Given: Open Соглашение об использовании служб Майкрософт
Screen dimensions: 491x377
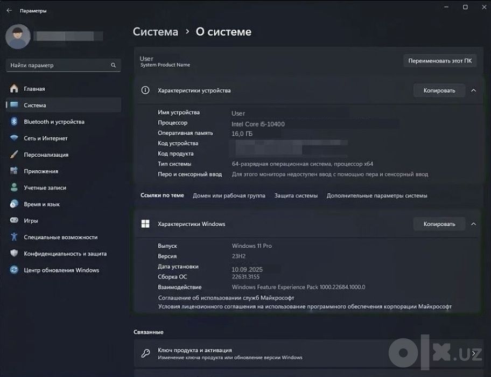Looking at the screenshot, I should [x=226, y=297].
